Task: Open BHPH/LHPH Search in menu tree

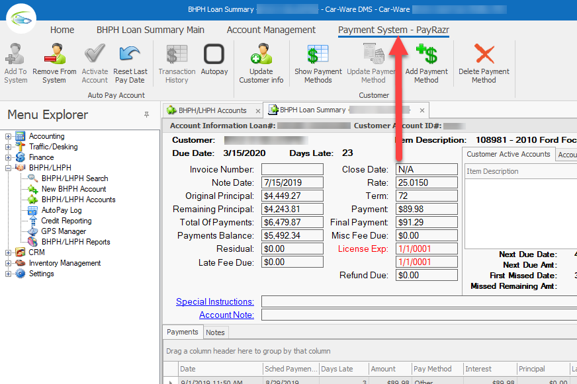Action: (x=75, y=178)
